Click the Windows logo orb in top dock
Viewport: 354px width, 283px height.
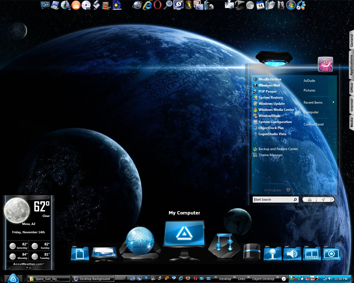(x=290, y=5)
